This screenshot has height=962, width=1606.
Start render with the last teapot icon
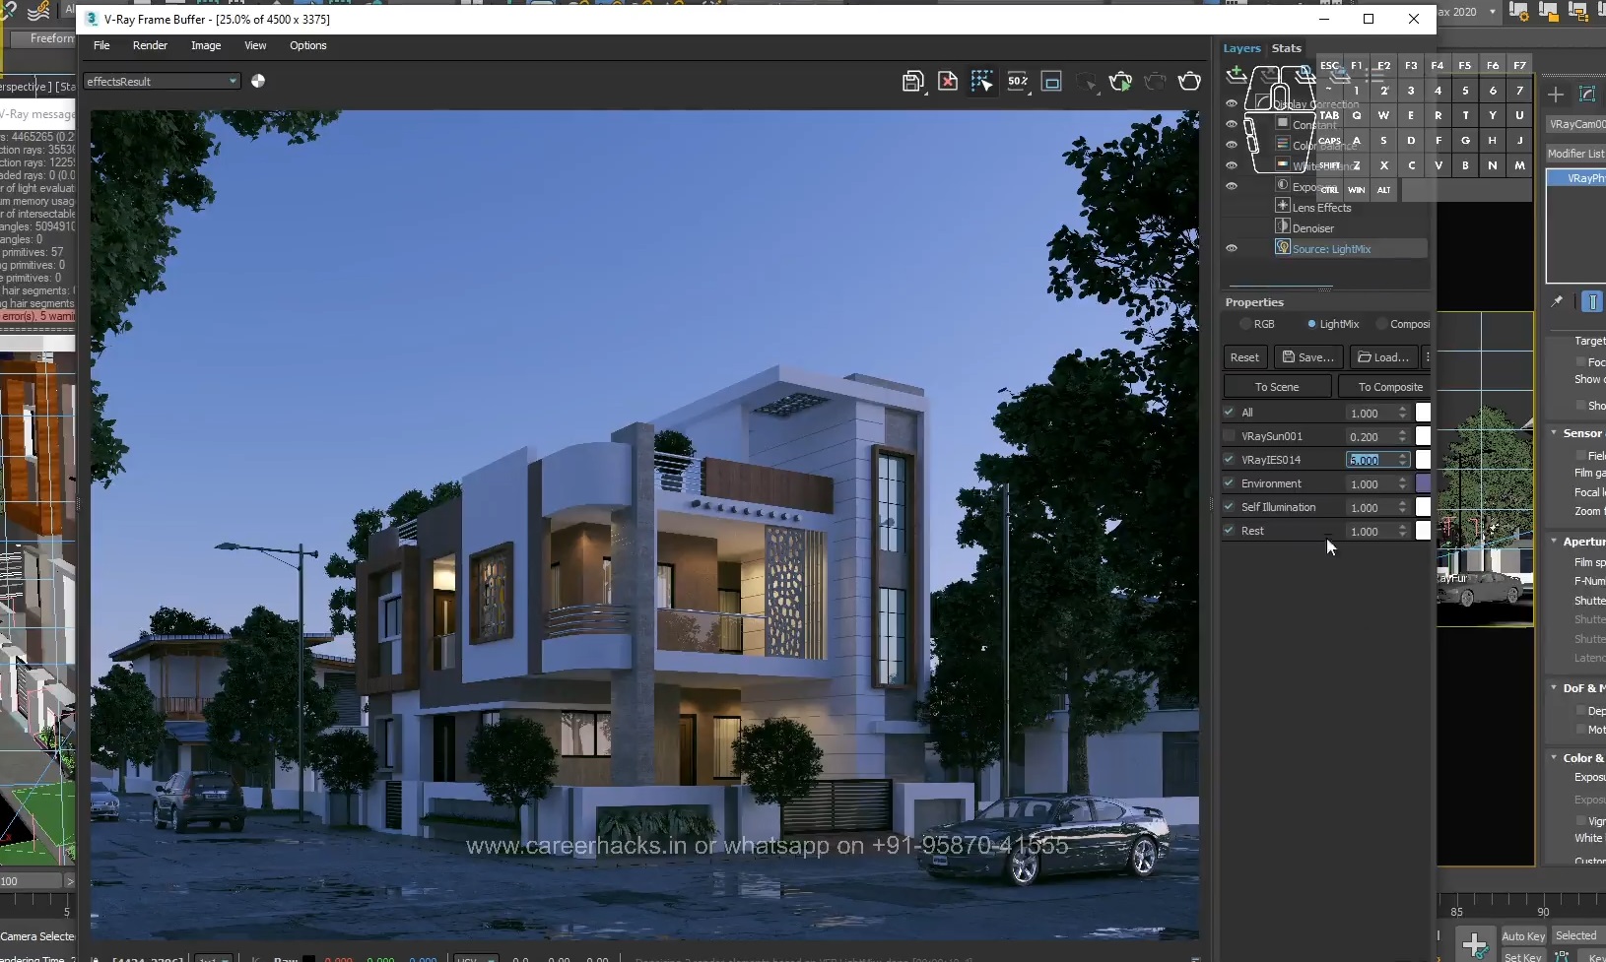click(x=1190, y=82)
